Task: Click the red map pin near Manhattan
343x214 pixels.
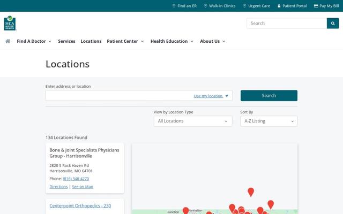Action: pyautogui.click(x=186, y=210)
